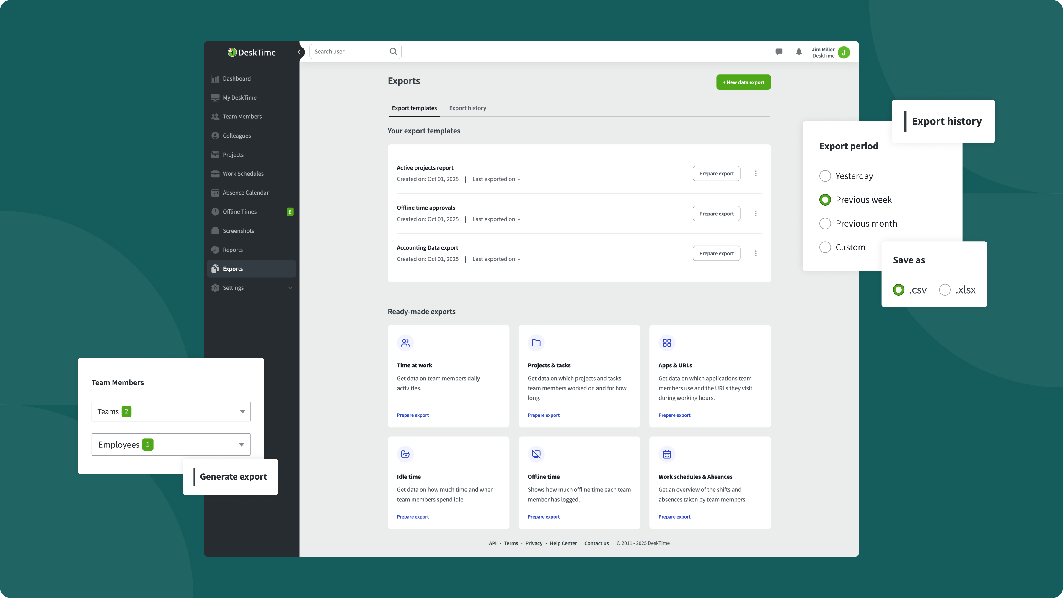This screenshot has height=598, width=1063.
Task: Click Prepare export under Time at work
Action: click(x=413, y=415)
